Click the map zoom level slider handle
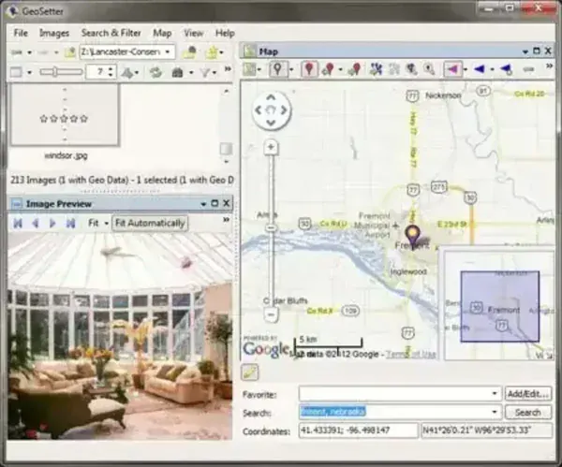This screenshot has height=467, width=562. tap(272, 227)
